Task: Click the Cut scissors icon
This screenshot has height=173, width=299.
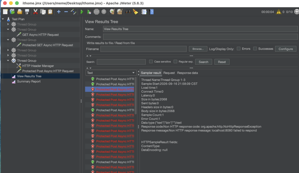Action: pos(35,12)
